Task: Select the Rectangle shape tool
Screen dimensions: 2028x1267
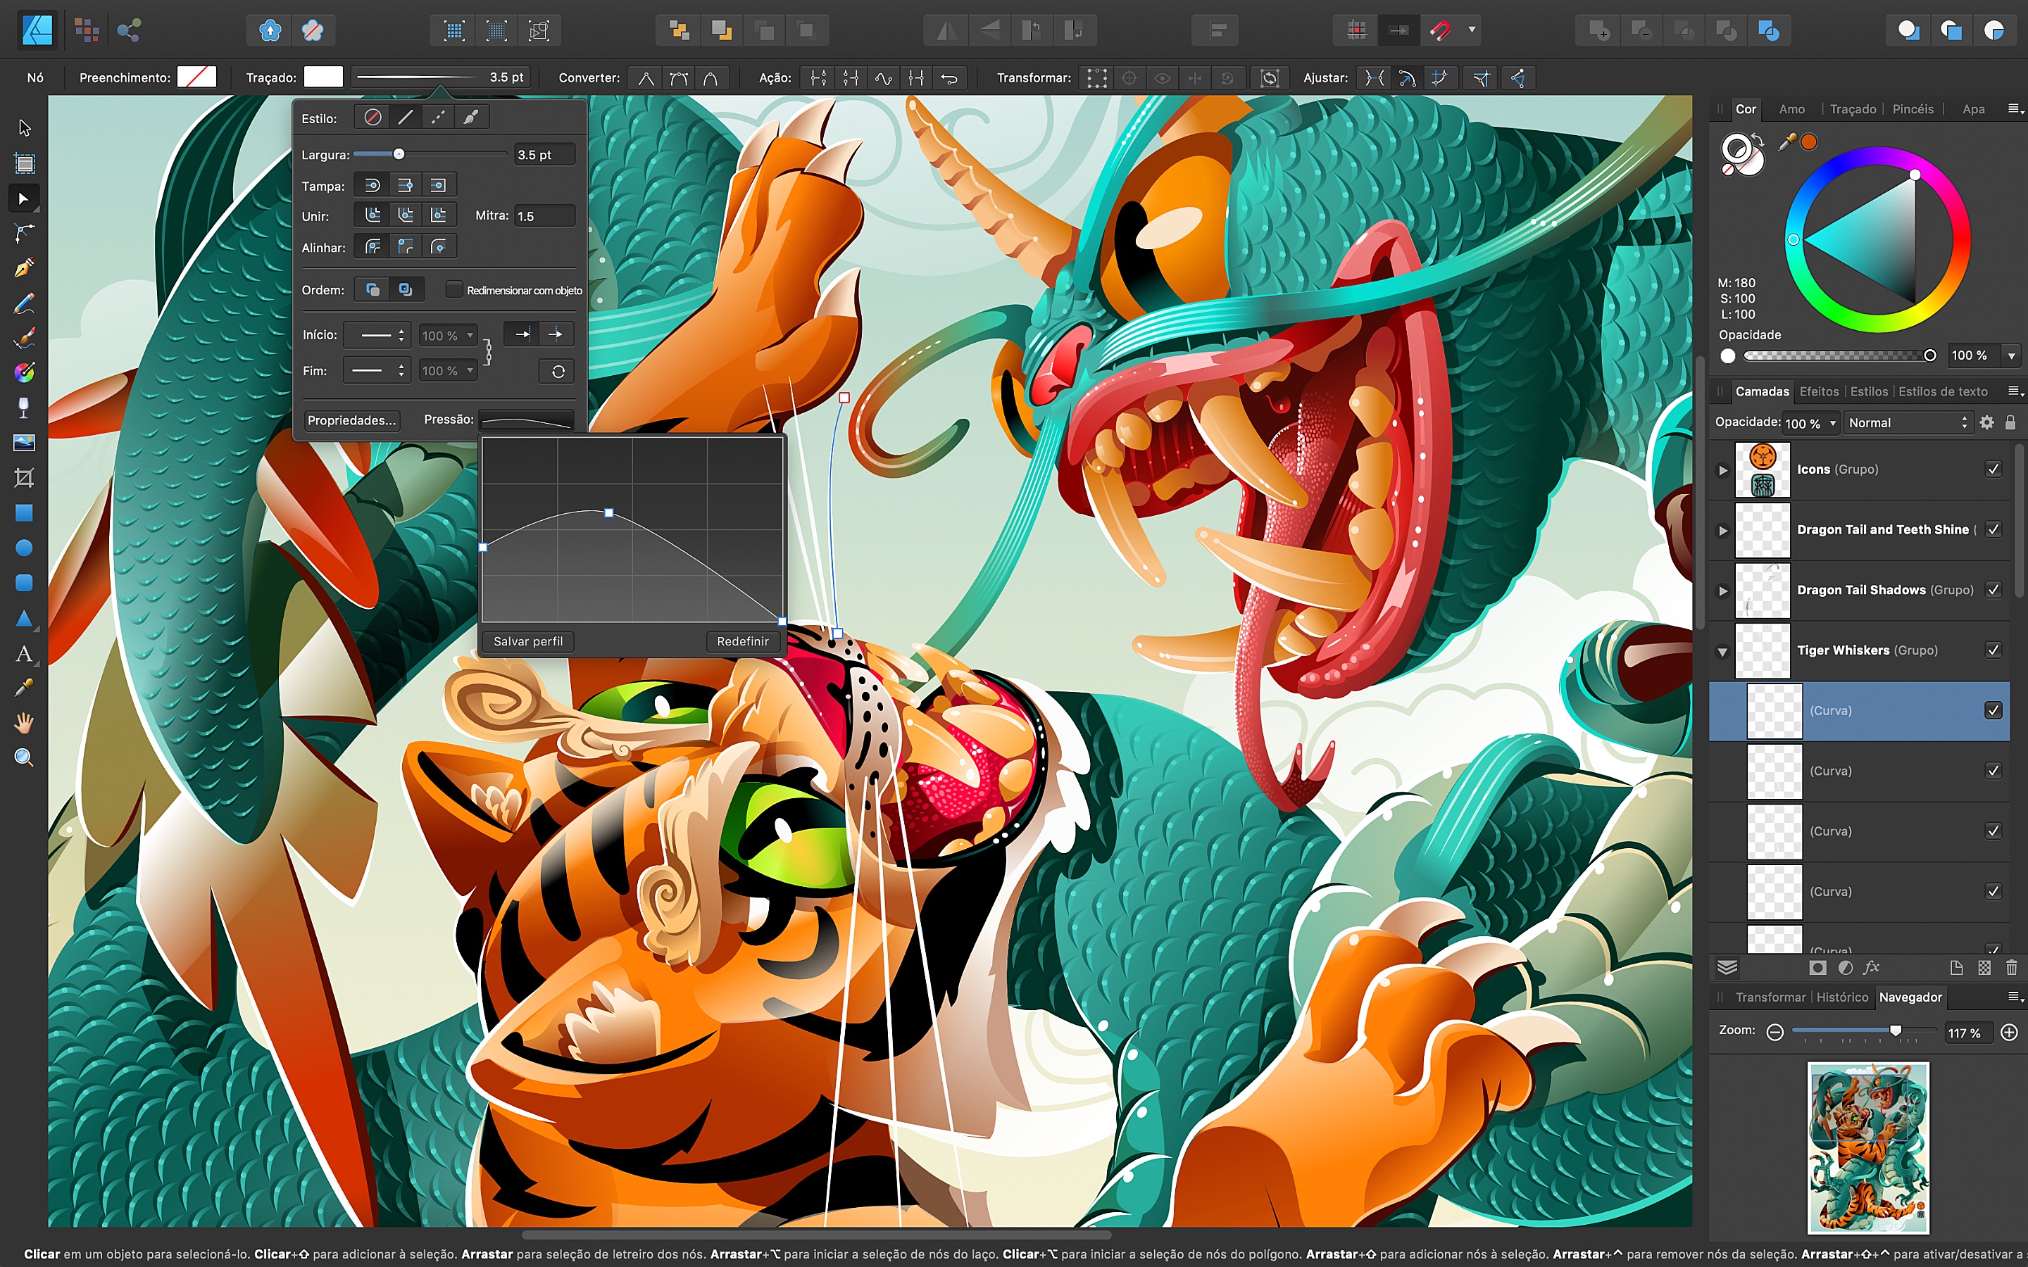Action: [x=25, y=513]
